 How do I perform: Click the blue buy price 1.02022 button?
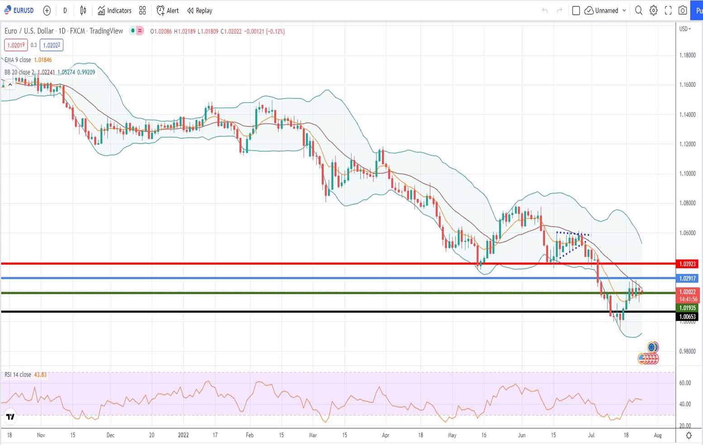pos(52,45)
